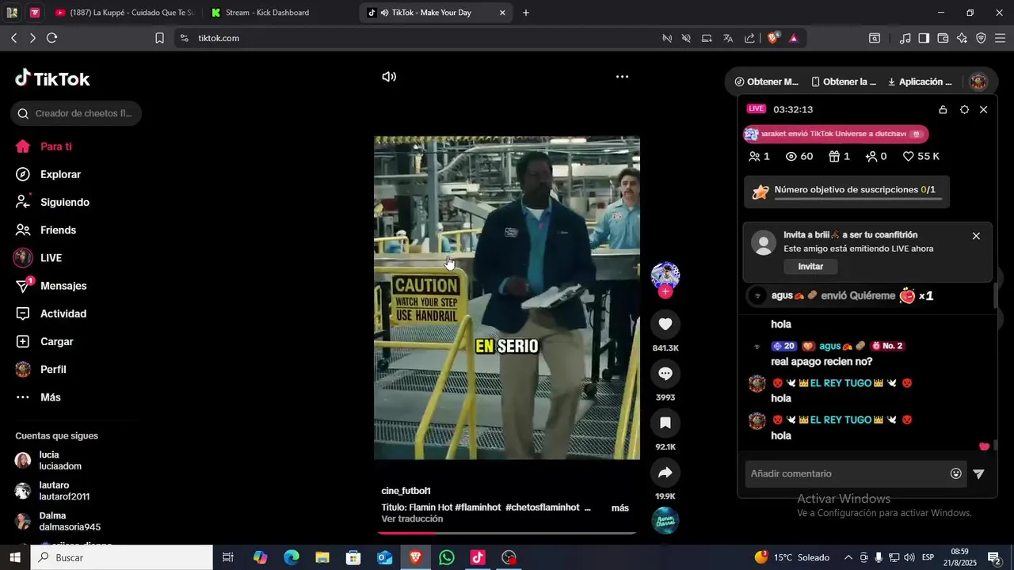The height and width of the screenshot is (570, 1014).
Task: Open lautaro lautarof2011 account
Action: coord(63,491)
